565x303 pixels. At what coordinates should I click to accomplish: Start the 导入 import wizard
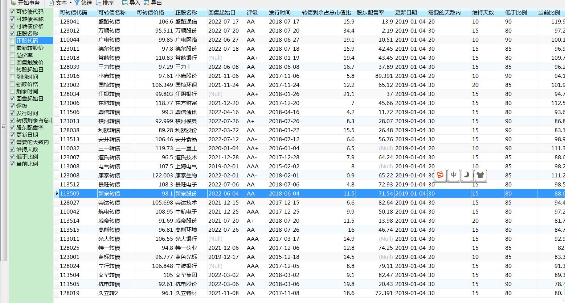tap(131, 3)
